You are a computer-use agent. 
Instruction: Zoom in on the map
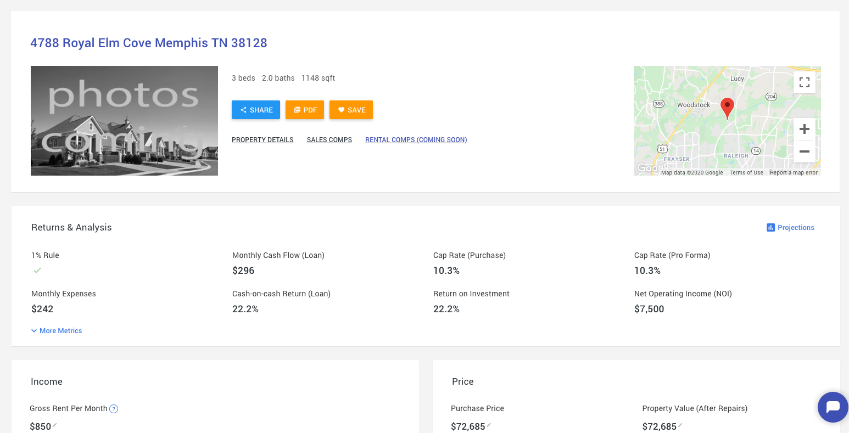click(x=805, y=129)
